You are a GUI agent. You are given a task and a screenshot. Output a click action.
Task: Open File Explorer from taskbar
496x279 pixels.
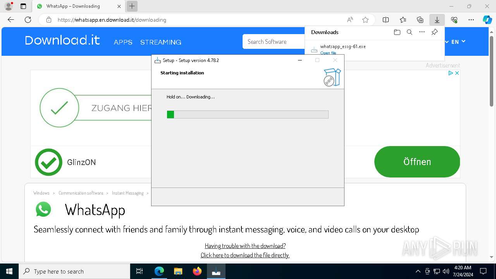point(178,271)
